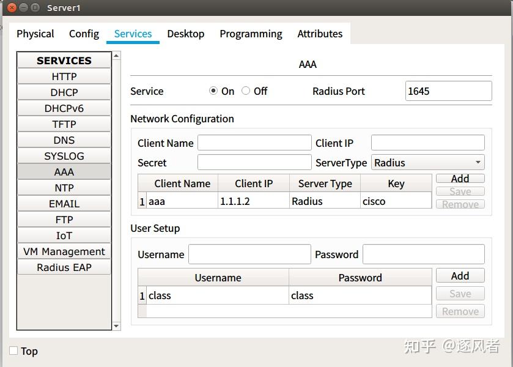Click the Radius Port field
This screenshot has width=513, height=367.
[448, 91]
